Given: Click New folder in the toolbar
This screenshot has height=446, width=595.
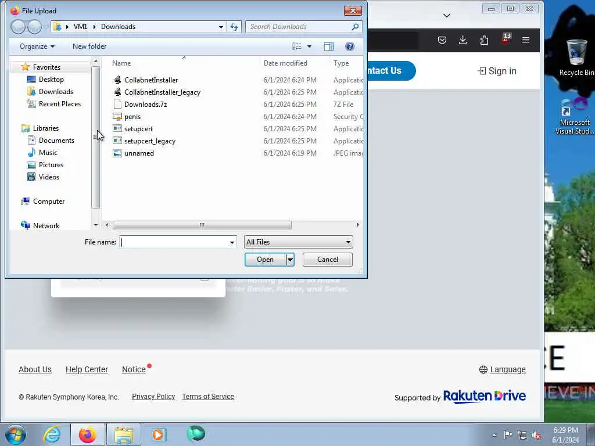Looking at the screenshot, I should coord(89,46).
